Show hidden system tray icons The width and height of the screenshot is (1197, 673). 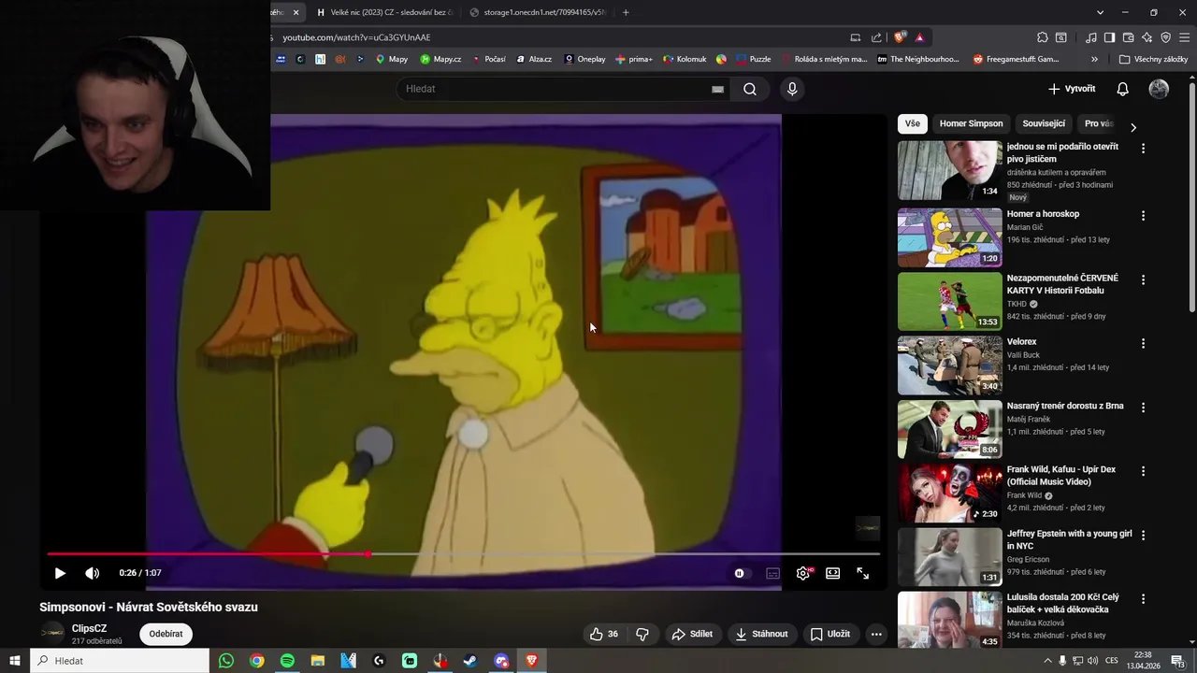1047,661
